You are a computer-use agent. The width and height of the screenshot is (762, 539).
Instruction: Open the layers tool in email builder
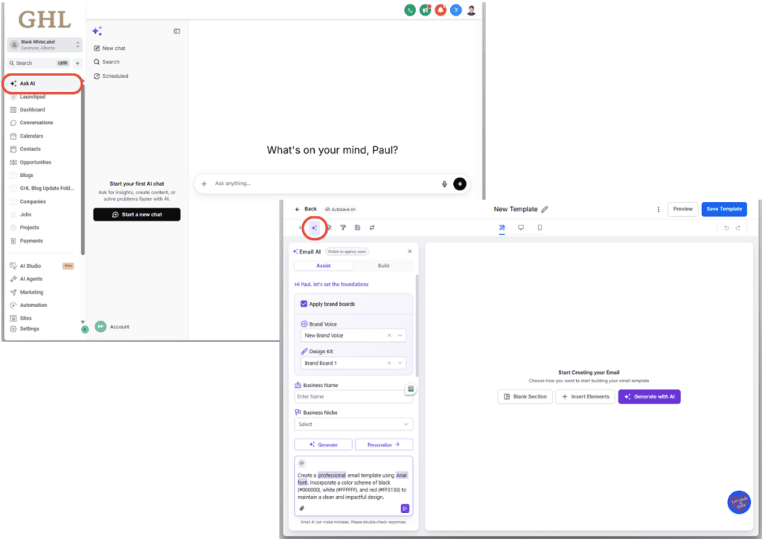coord(329,227)
